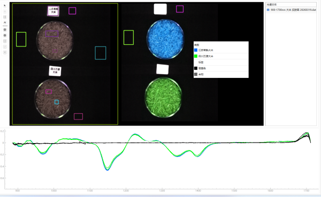Click the 0.2 value on the y-axis
This screenshot has height=197, width=321.
2,131
